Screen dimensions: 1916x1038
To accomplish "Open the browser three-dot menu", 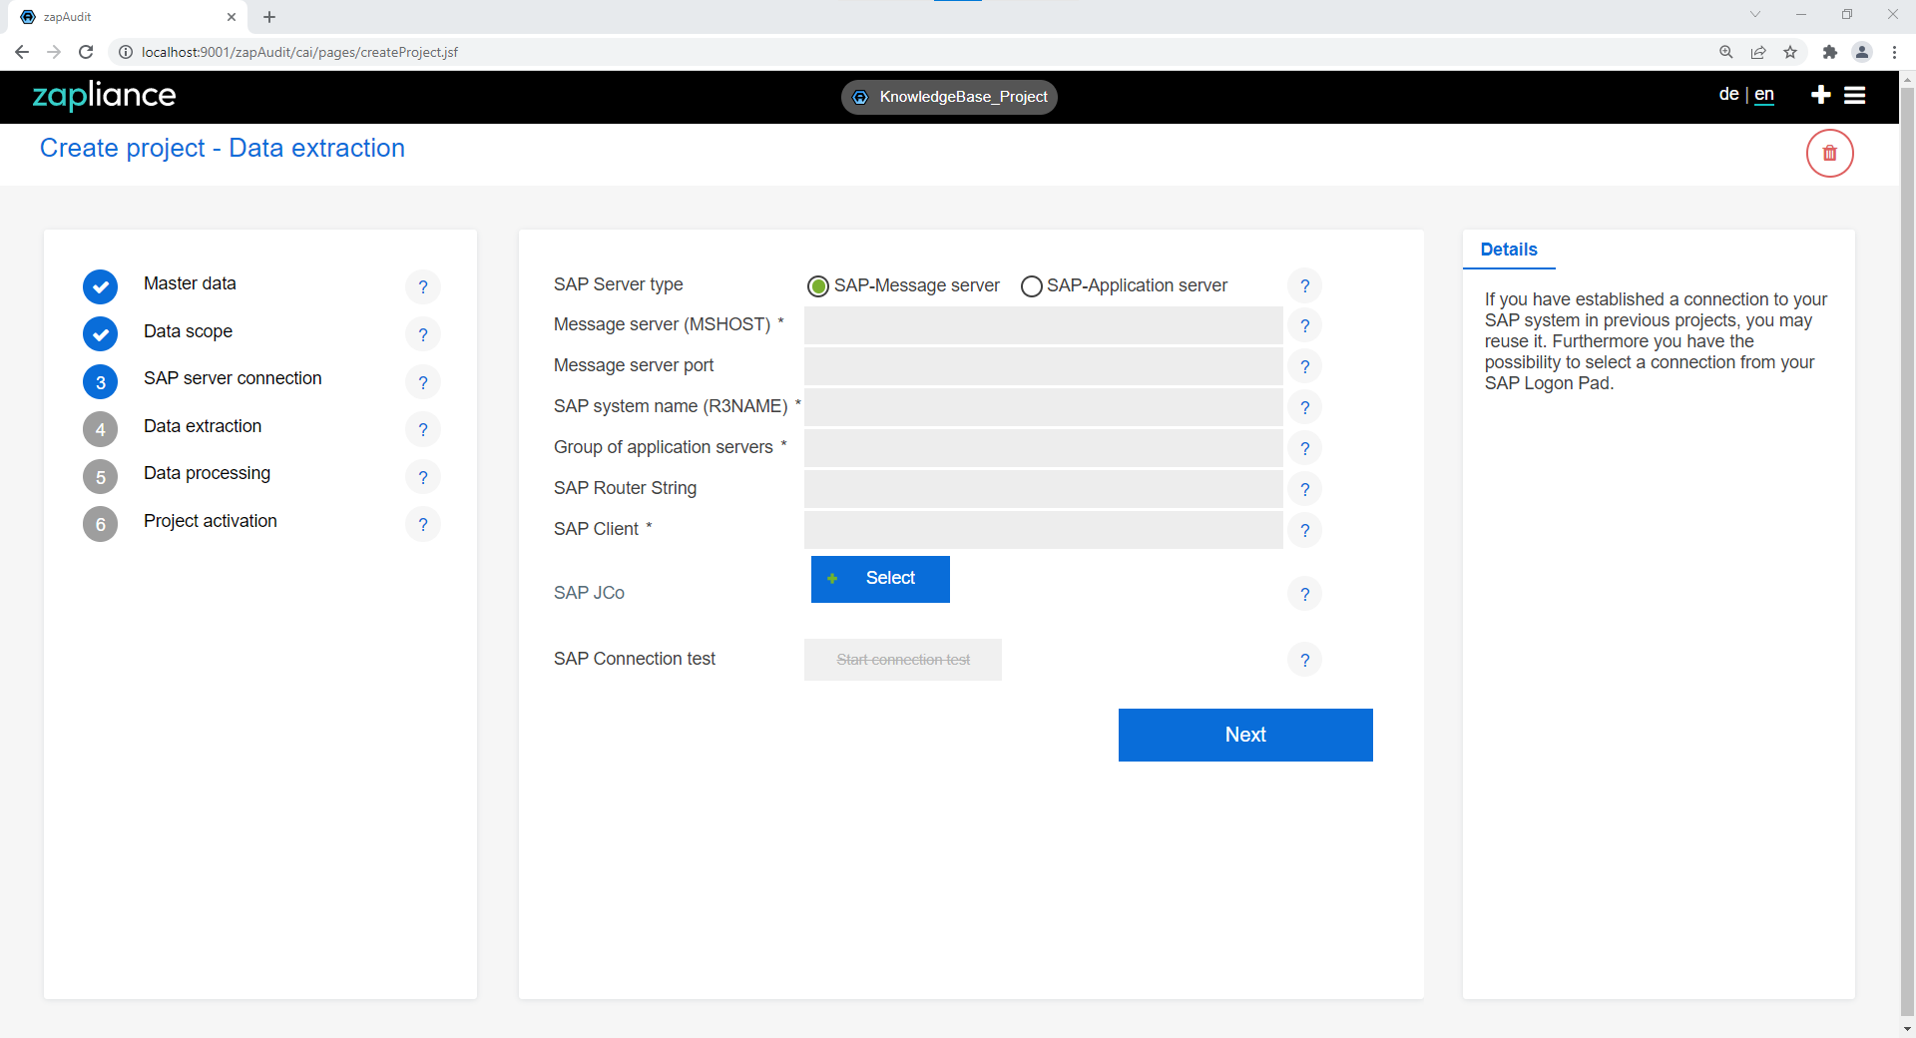I will tap(1894, 52).
